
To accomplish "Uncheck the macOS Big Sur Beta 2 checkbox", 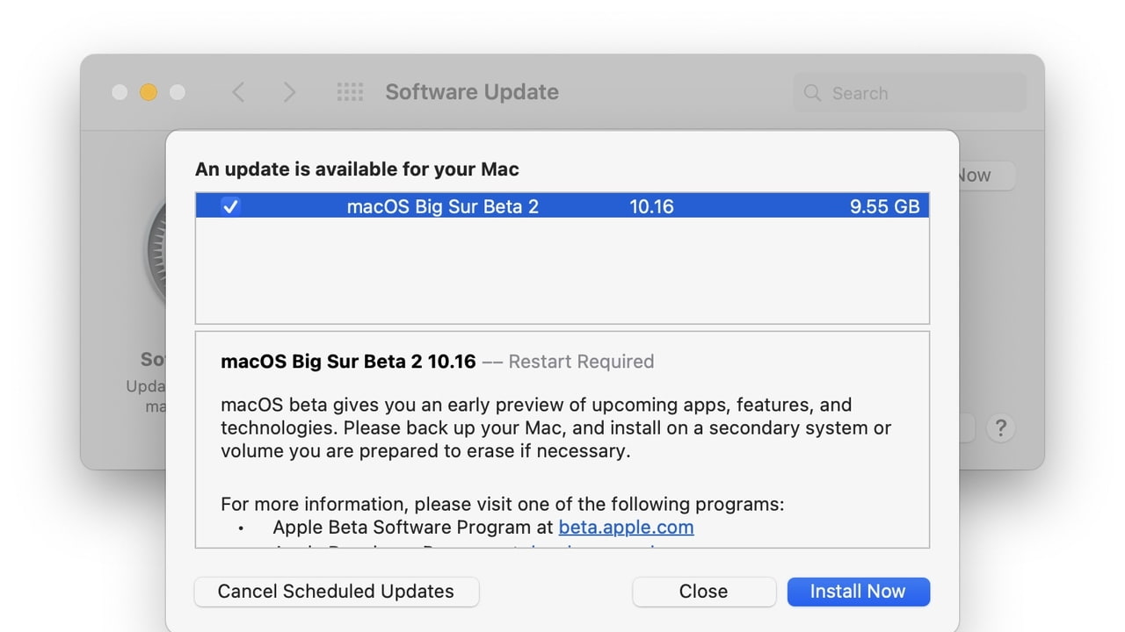I will [230, 206].
